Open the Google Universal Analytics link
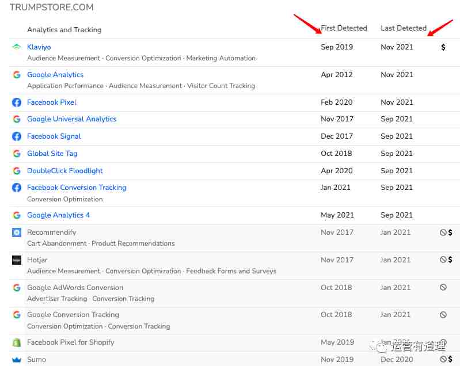 [71, 119]
